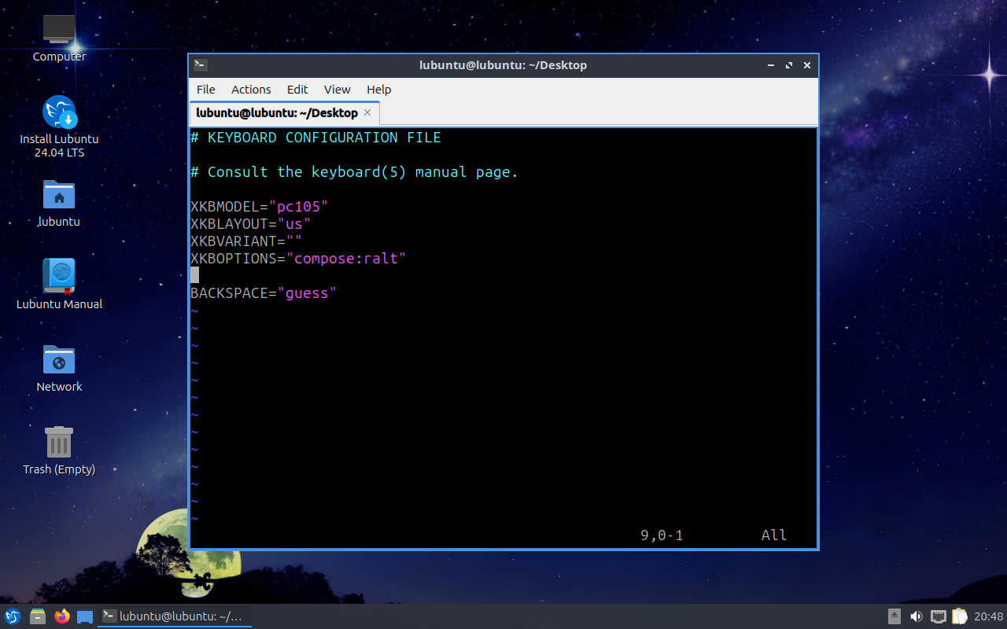
Task: Launch Firefox from the taskbar
Action: click(62, 616)
